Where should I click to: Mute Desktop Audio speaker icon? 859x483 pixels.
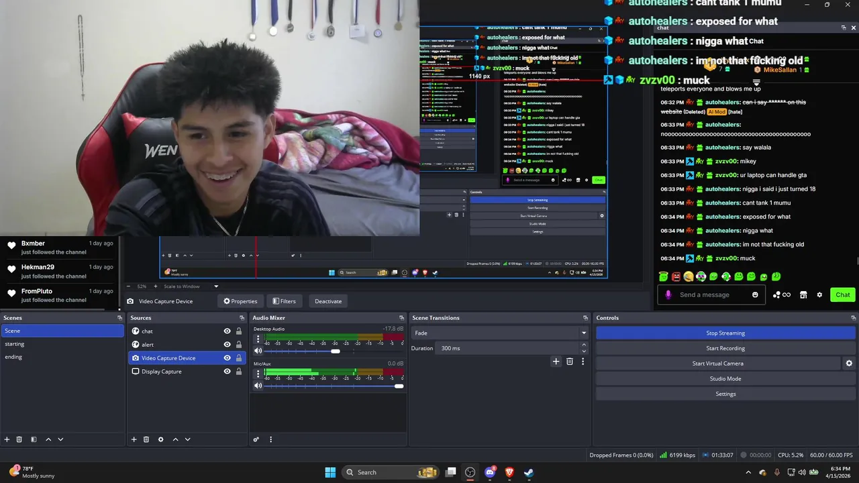pyautogui.click(x=258, y=351)
